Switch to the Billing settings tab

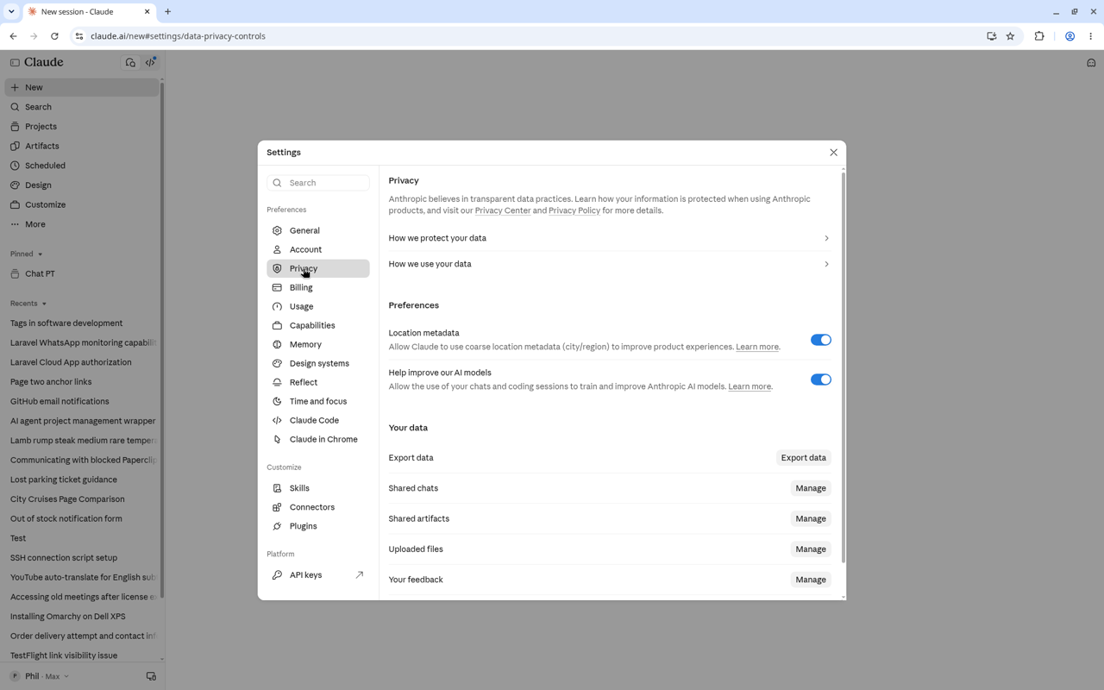pos(318,288)
